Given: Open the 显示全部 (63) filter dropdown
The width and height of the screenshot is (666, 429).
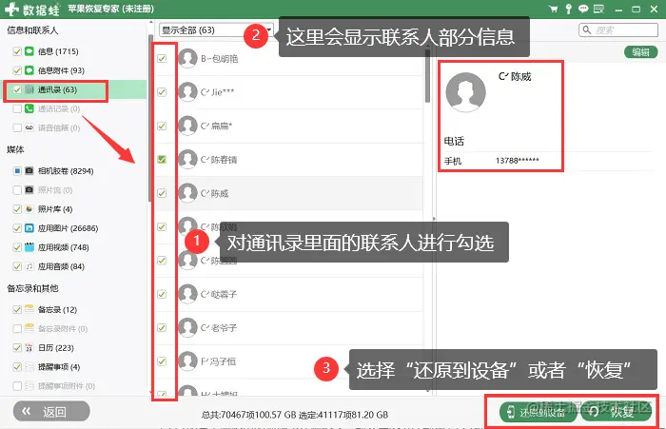Looking at the screenshot, I should [216, 30].
